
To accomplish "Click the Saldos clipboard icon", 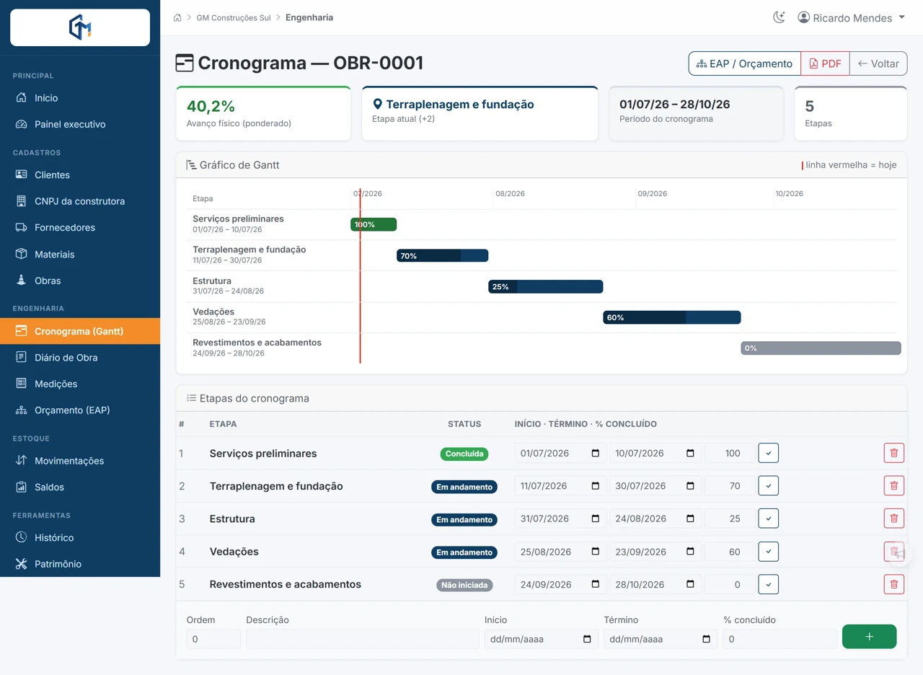I will pyautogui.click(x=21, y=487).
